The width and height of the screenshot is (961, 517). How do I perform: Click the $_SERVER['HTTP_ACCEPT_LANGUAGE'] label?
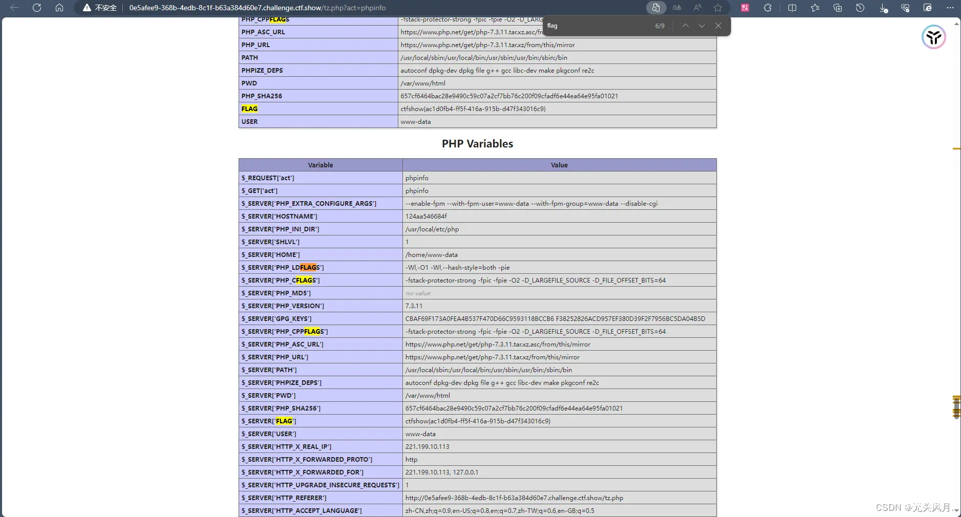302,510
